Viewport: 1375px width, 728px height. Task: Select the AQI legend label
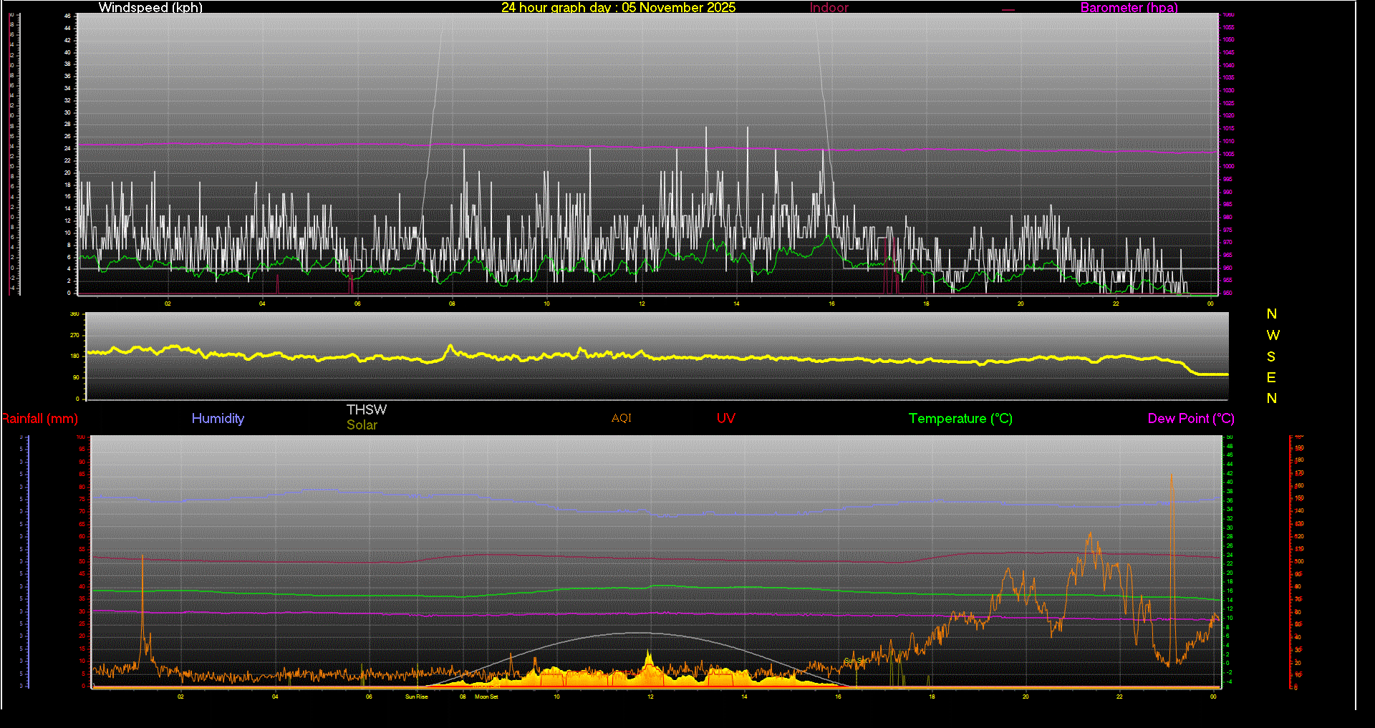coord(621,419)
